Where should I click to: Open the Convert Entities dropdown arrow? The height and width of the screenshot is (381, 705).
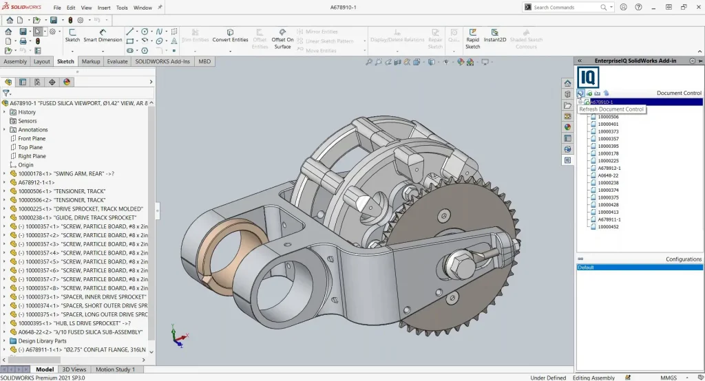point(230,51)
